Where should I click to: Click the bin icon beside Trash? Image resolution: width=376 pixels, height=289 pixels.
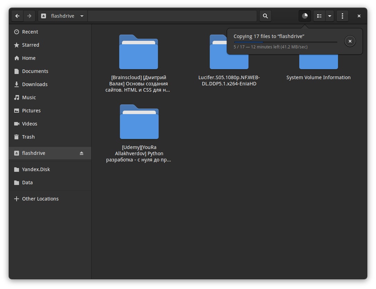point(17,137)
